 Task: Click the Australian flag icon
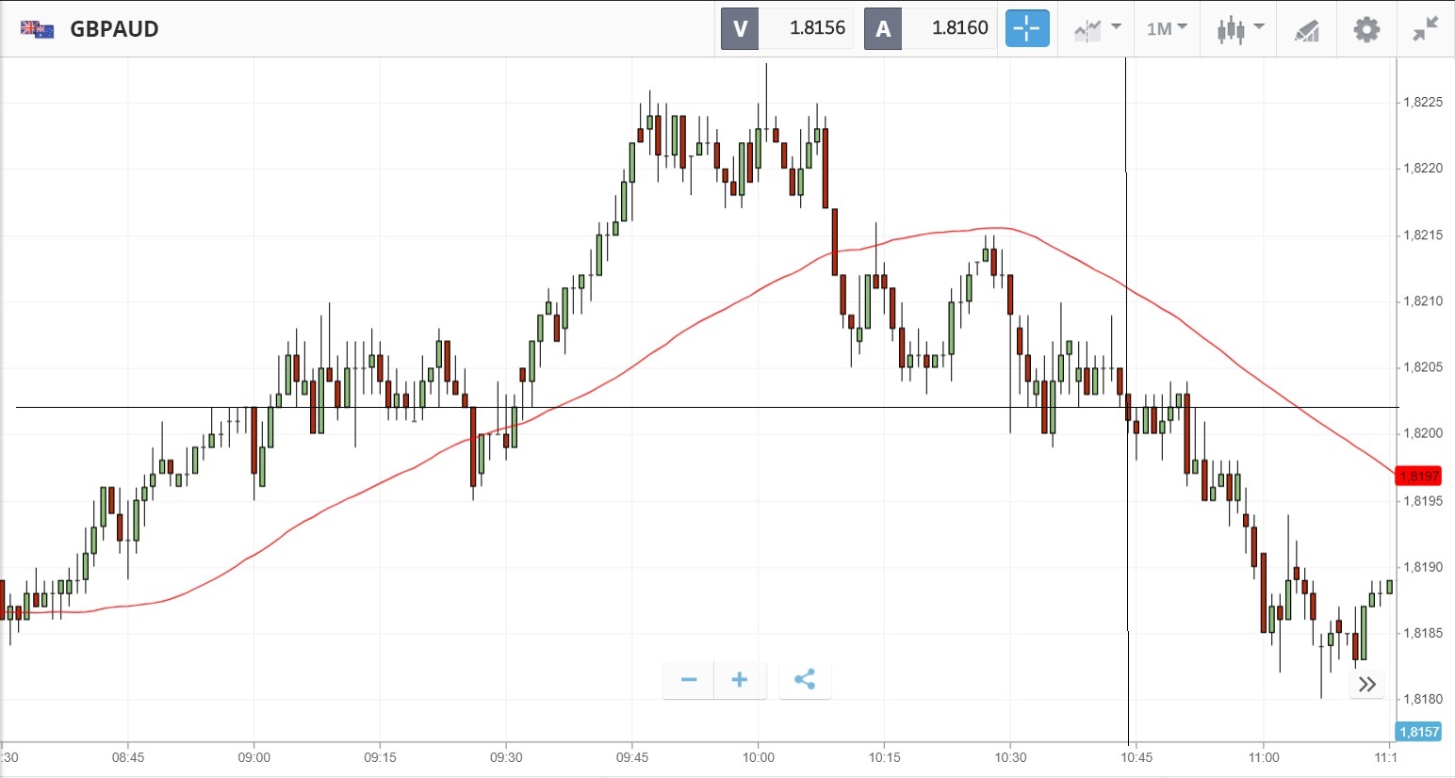38,29
